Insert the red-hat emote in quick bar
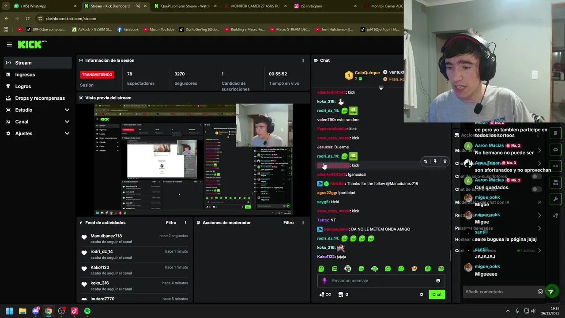Screen dimensions: 565x318 [414, 269]
